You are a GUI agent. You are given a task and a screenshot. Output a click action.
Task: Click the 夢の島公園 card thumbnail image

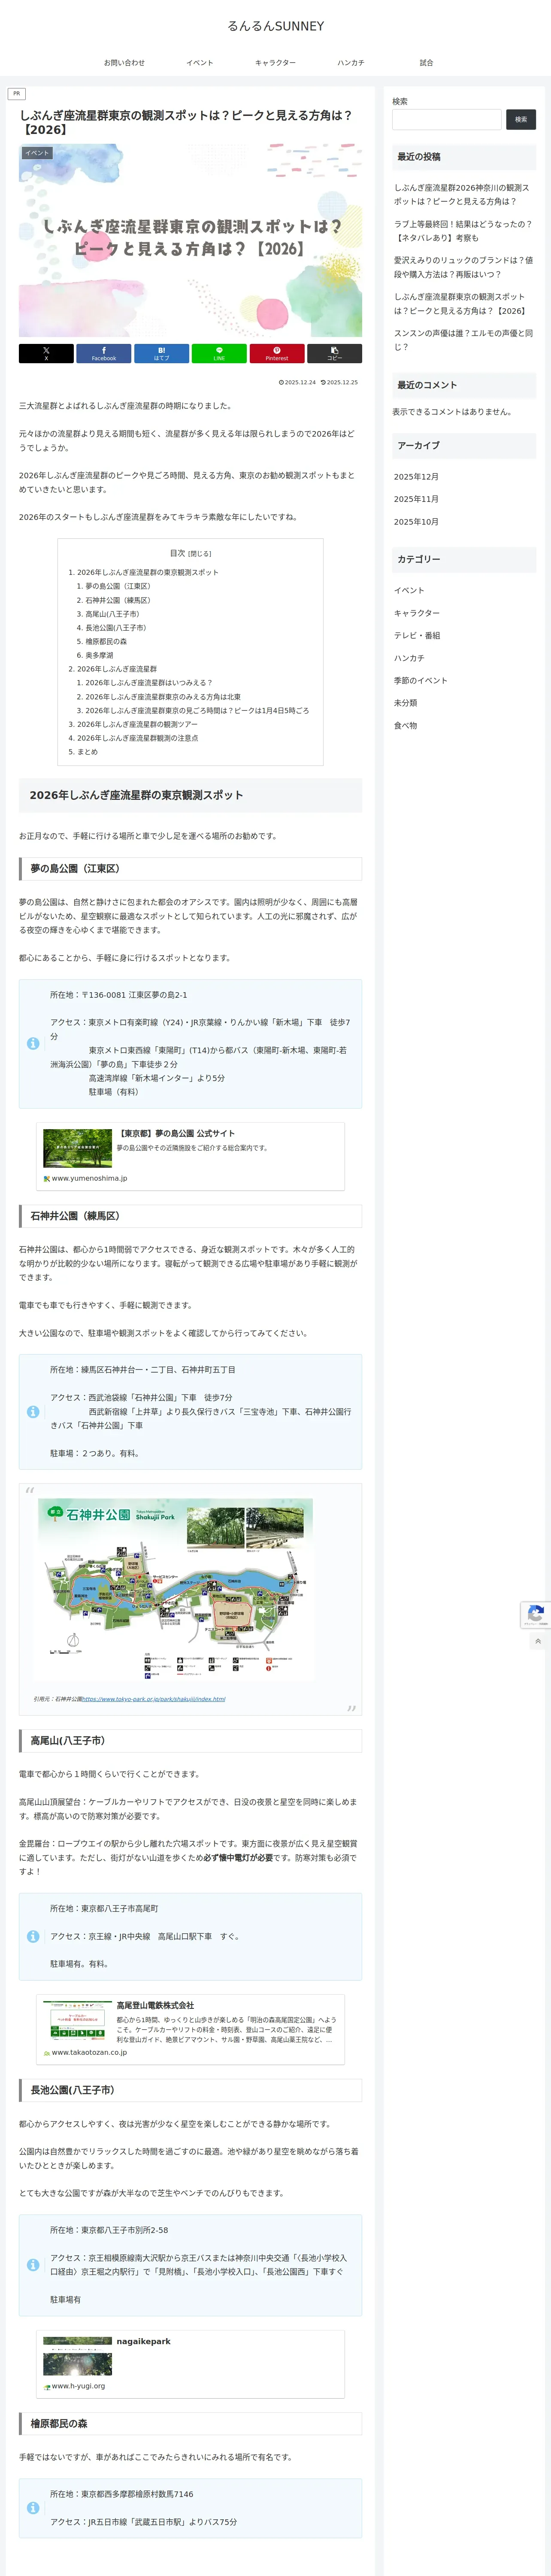(77, 1148)
